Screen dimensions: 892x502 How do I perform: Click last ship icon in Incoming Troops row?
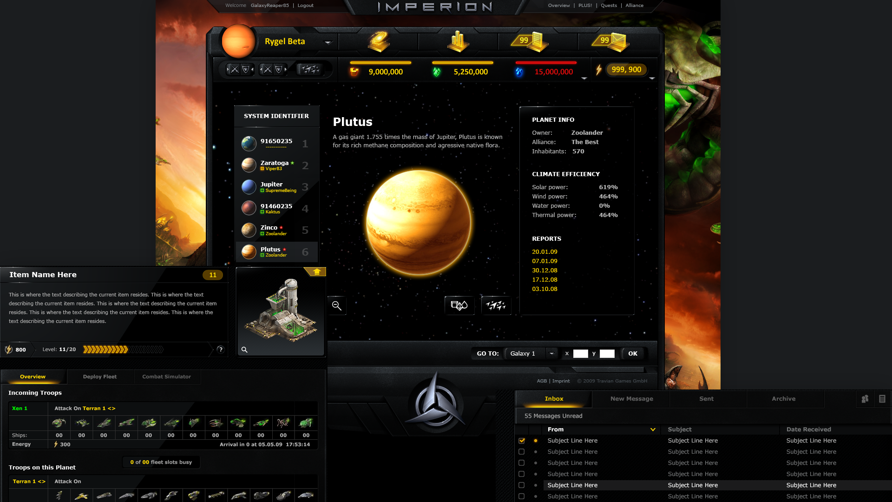pyautogui.click(x=306, y=423)
